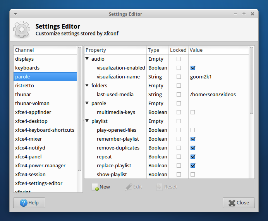Toggle visualization-enabled value checkbox

tap(193, 68)
